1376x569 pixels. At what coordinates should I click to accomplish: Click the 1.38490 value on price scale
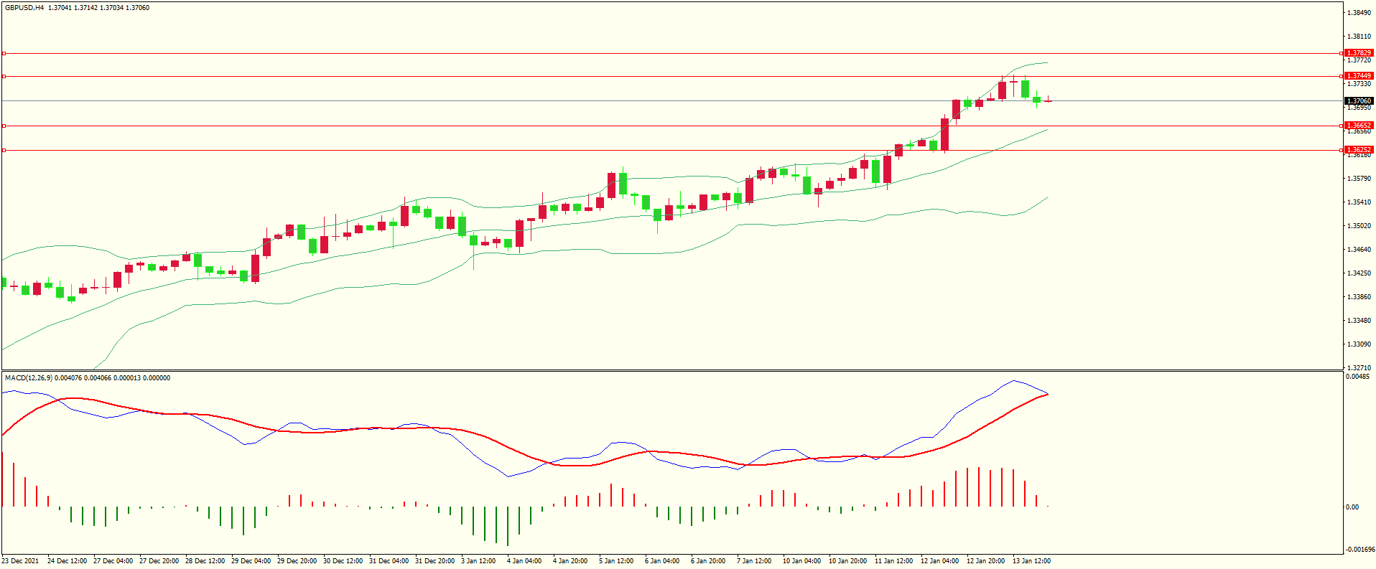(x=1358, y=13)
